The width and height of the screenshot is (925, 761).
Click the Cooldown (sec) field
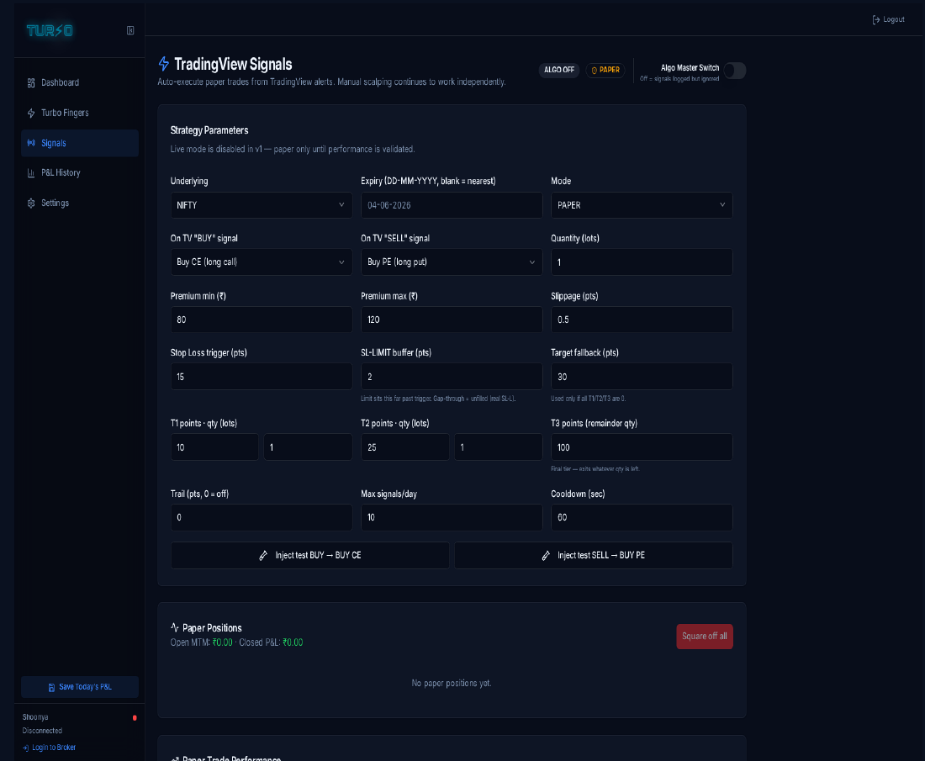pos(642,517)
